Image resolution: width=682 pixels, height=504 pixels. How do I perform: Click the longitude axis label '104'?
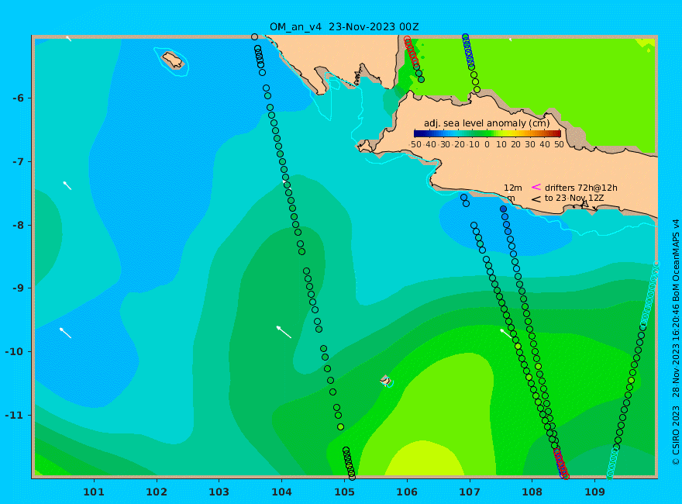click(x=281, y=492)
